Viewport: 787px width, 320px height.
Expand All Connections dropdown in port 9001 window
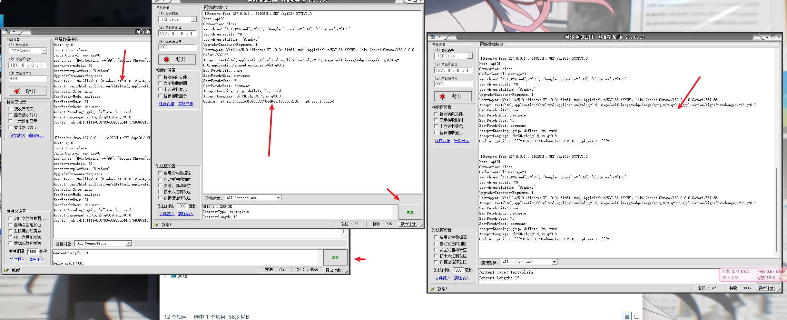(x=129, y=243)
